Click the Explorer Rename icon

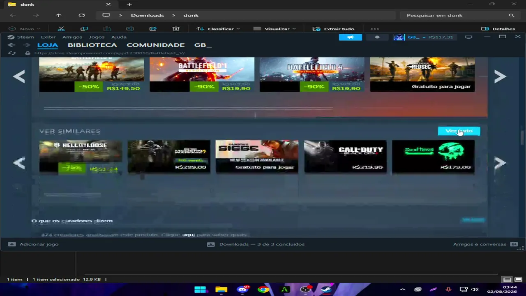(x=130, y=29)
